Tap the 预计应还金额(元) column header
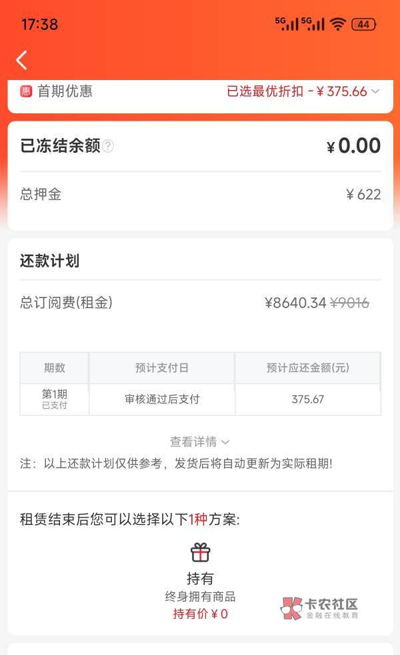This screenshot has width=400, height=655. coord(307,368)
